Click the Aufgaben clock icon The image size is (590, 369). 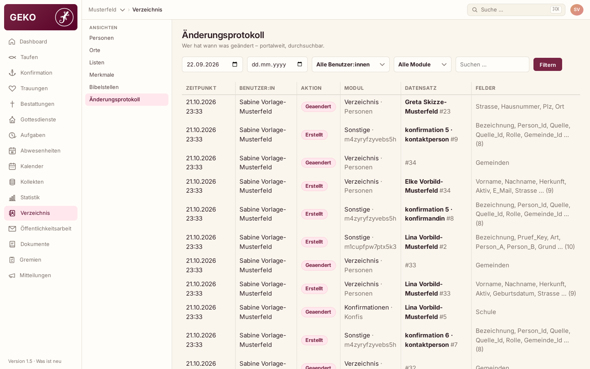(x=12, y=135)
